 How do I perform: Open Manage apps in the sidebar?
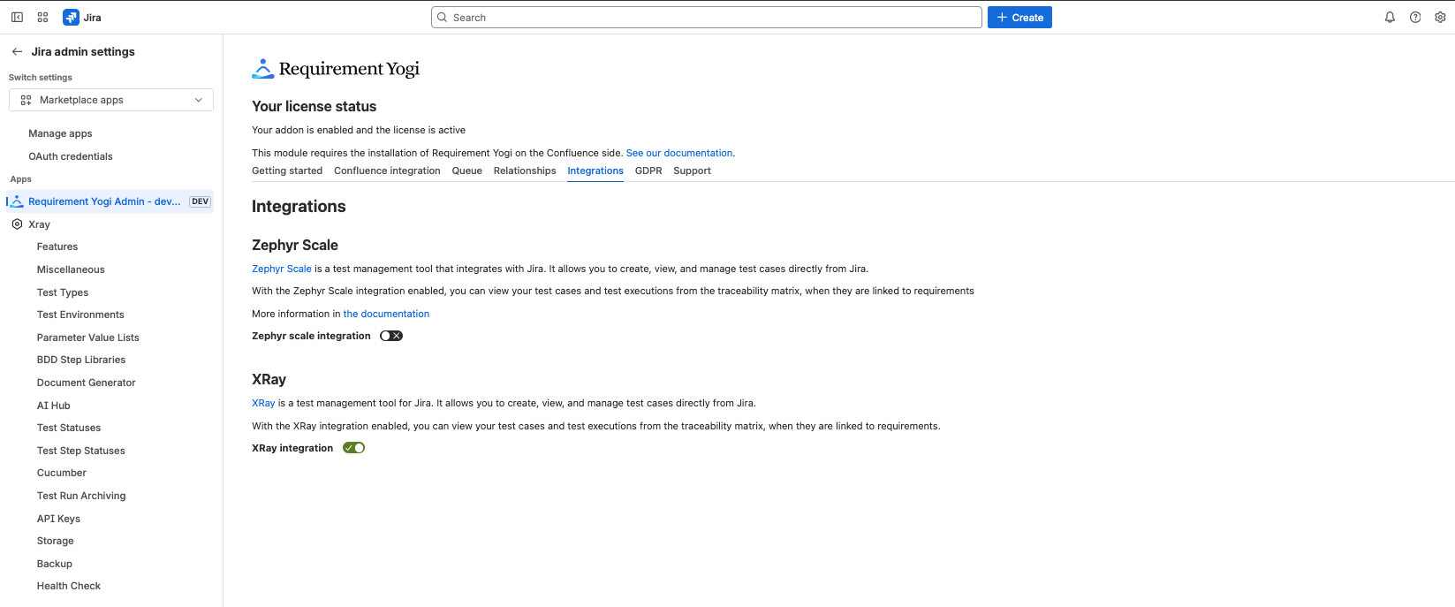pyautogui.click(x=60, y=133)
